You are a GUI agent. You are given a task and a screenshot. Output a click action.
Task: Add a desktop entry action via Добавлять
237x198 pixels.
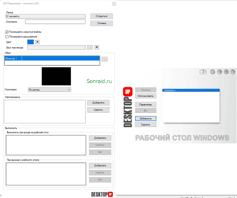[x=100, y=138]
